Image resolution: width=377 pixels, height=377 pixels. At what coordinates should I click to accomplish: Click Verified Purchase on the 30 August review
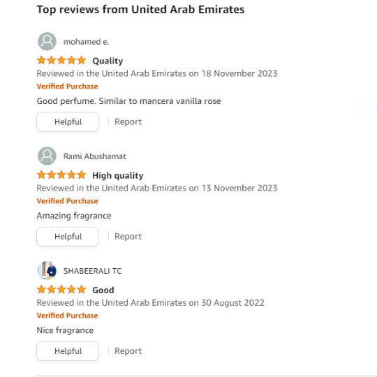click(67, 316)
